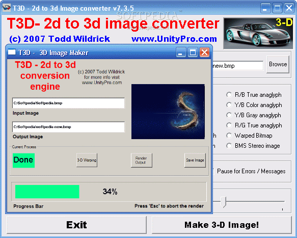Image resolution: width=297 pixels, height=238 pixels.
Task: Click the new.bmp file field in main window
Action: point(238,66)
